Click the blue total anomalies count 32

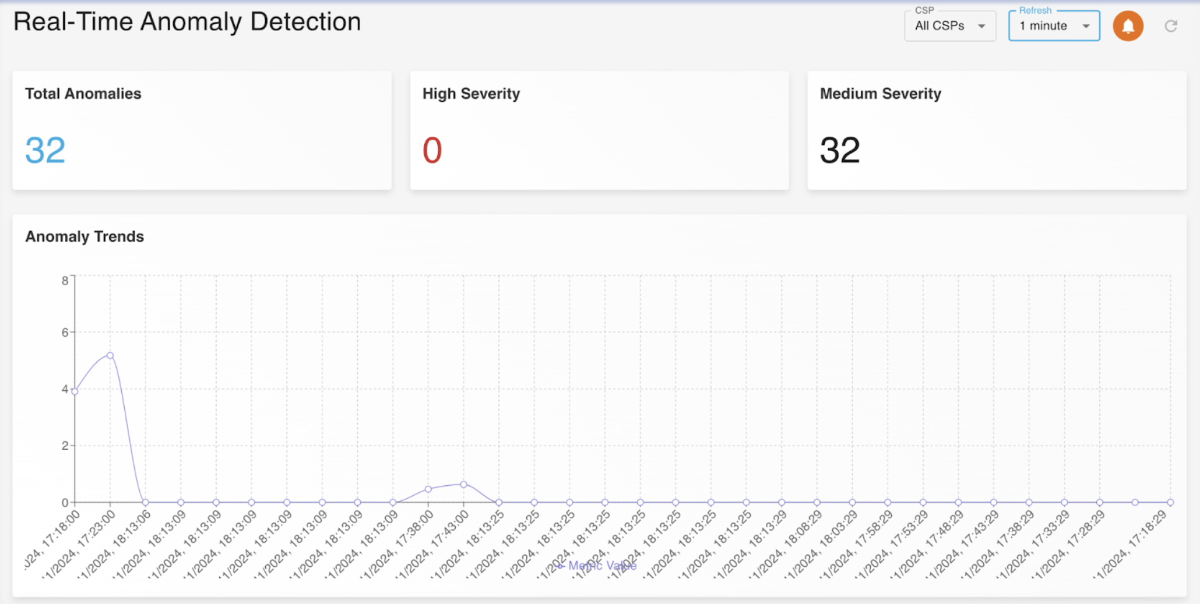[45, 150]
